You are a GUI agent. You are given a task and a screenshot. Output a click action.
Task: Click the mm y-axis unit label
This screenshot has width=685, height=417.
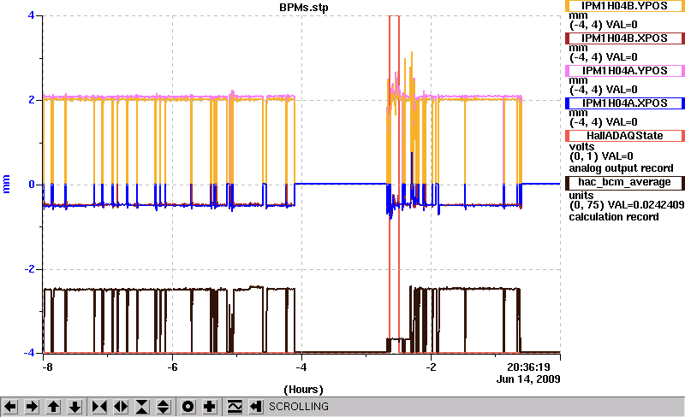[7, 184]
